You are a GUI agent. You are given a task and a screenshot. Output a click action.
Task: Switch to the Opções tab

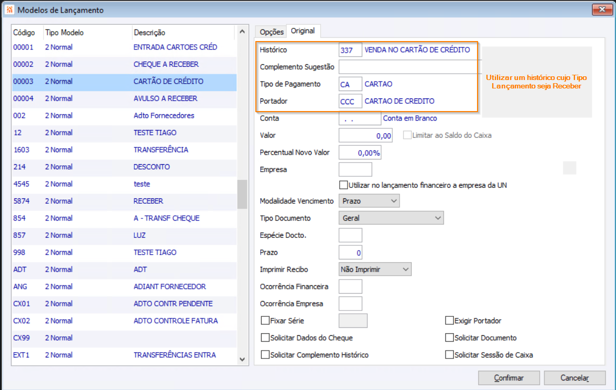[x=272, y=32]
